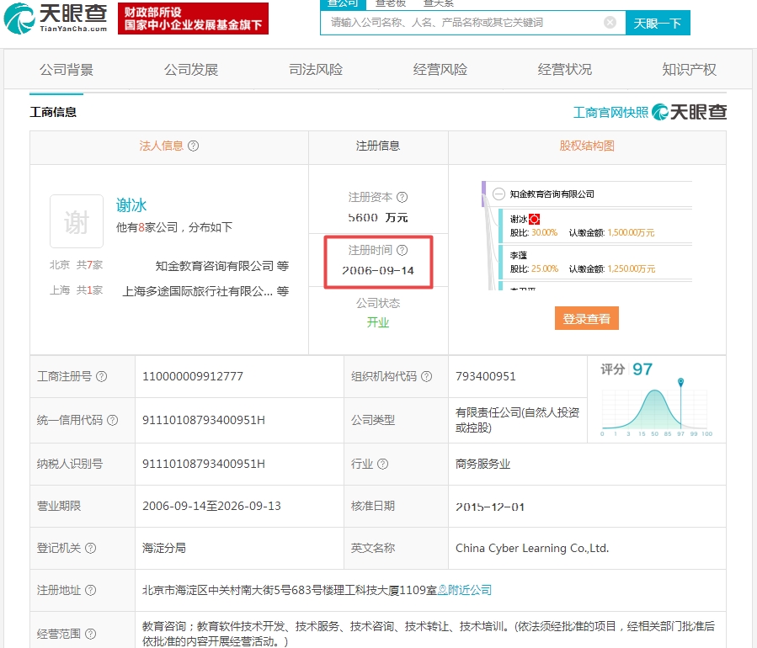Screen dimensions: 757x648
Task: Click the 工商信息 section heading
Action: pos(53,113)
